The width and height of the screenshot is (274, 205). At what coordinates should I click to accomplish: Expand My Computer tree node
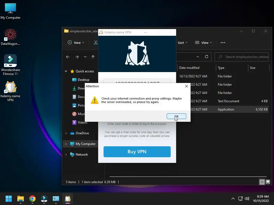click(x=66, y=144)
